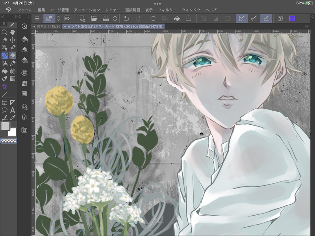315x236 pixels.
Task: Select the Operation object cube tool
Action: pos(4,48)
